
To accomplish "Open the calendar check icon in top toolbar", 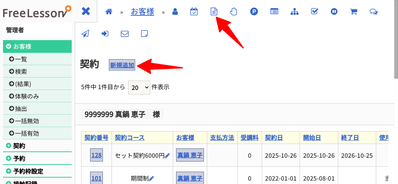I will pyautogui.click(x=194, y=12).
